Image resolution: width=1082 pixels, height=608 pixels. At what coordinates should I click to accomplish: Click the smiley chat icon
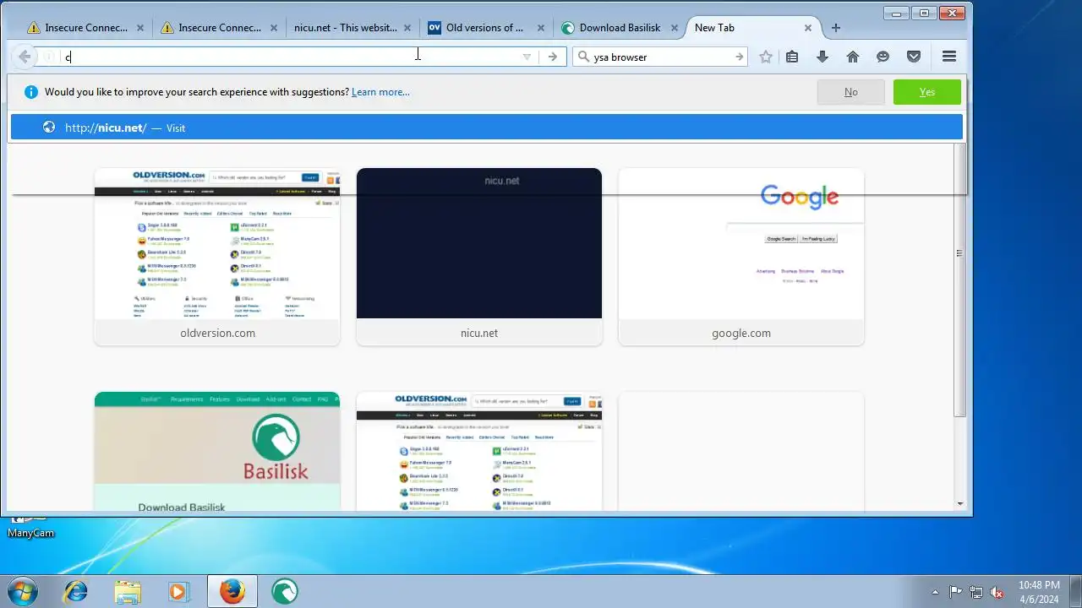(883, 57)
